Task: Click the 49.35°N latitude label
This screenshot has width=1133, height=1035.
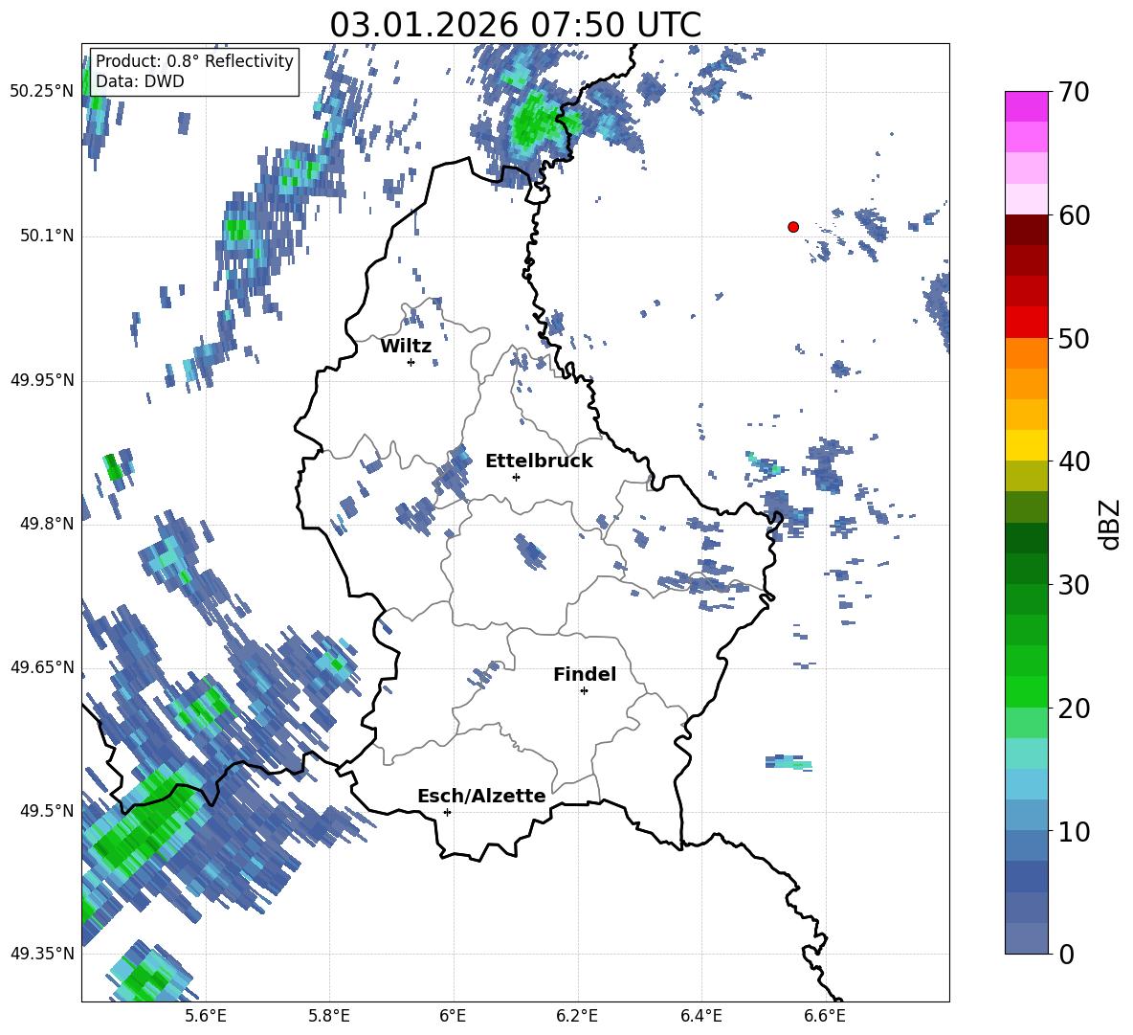Action: click(42, 954)
